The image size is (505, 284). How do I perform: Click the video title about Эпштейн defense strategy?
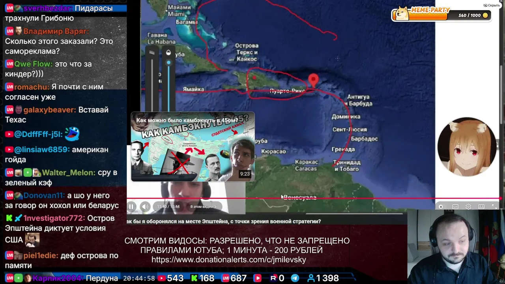(224, 221)
